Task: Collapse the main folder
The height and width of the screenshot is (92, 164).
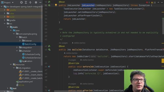Action: (8, 27)
